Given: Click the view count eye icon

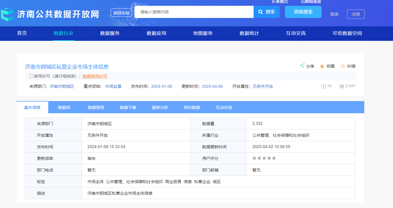Looking at the screenshot, I should click(x=342, y=86).
